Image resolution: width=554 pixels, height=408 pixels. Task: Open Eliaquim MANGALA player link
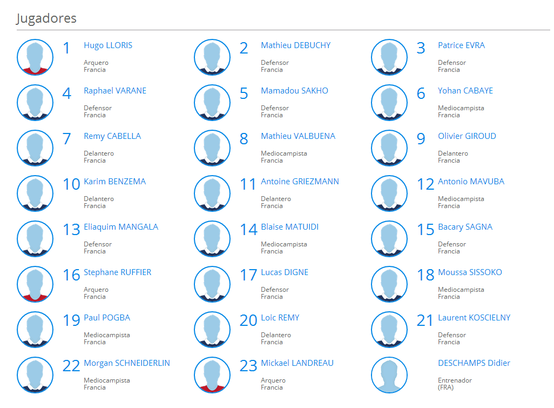121,228
